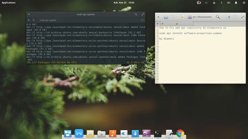Open find in Scratch editor
Viewport: 248px width, 139px height.
click(x=218, y=17)
